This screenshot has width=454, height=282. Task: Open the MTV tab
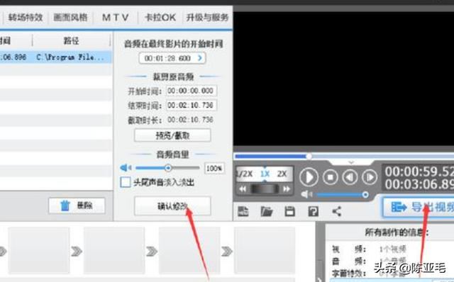(x=115, y=18)
